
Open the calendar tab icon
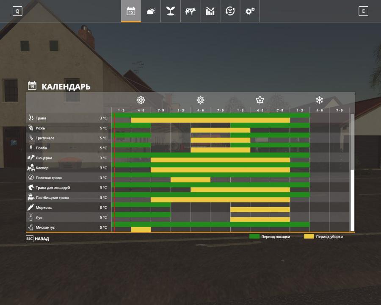(x=131, y=11)
